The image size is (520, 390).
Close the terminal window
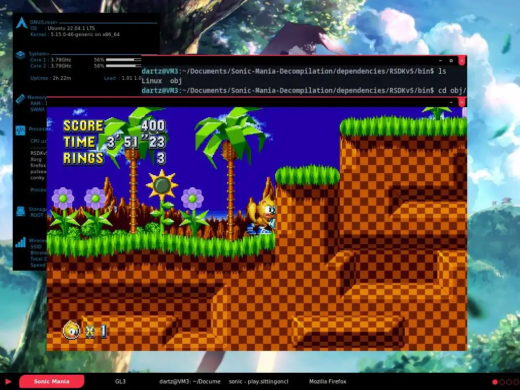tap(462, 61)
